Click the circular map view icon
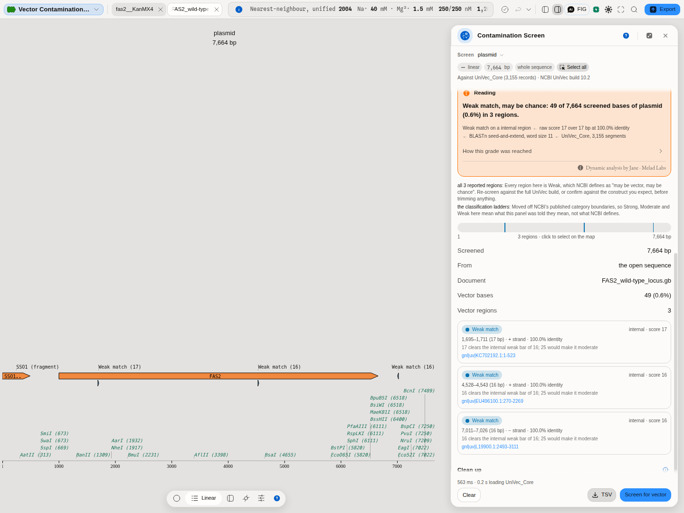The image size is (684, 513). tap(177, 498)
